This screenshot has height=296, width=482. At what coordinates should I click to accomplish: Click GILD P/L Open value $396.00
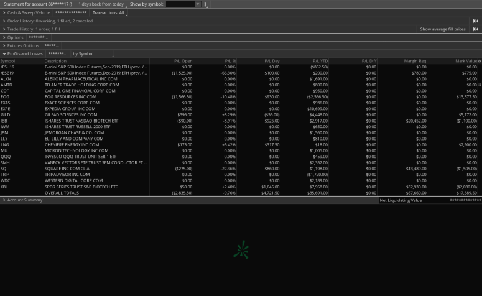(185, 115)
